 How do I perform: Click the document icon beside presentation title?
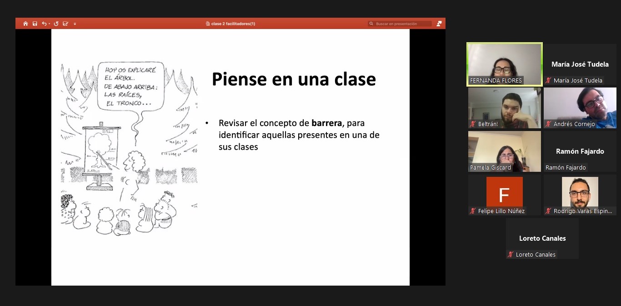click(208, 24)
